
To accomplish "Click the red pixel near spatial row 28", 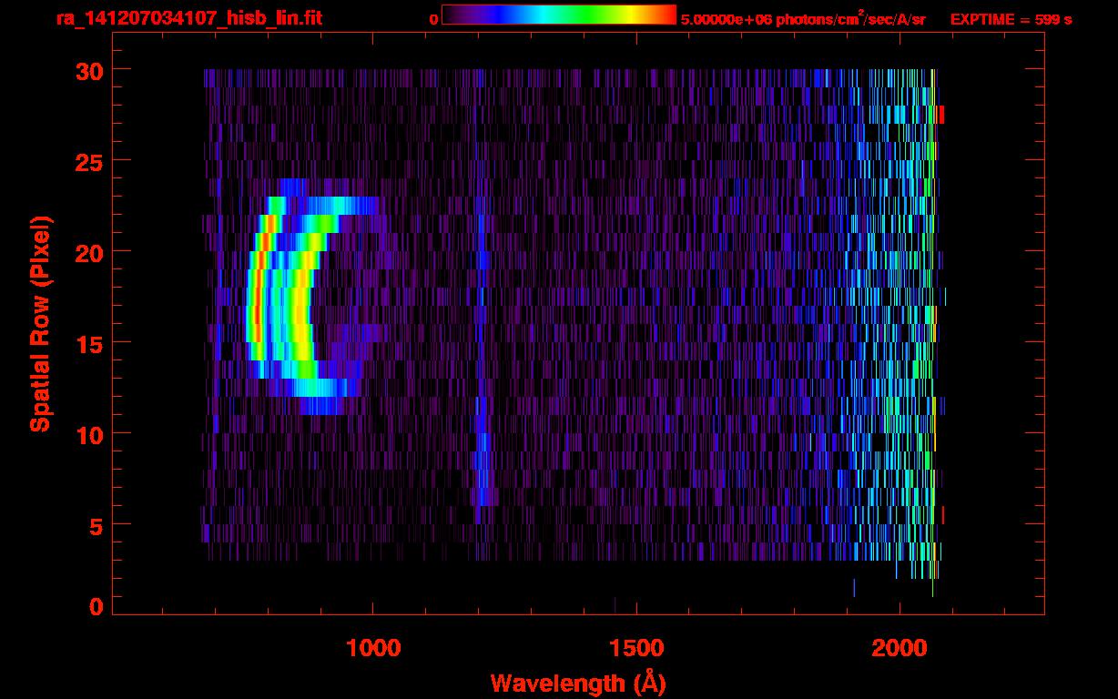I will 941,115.
